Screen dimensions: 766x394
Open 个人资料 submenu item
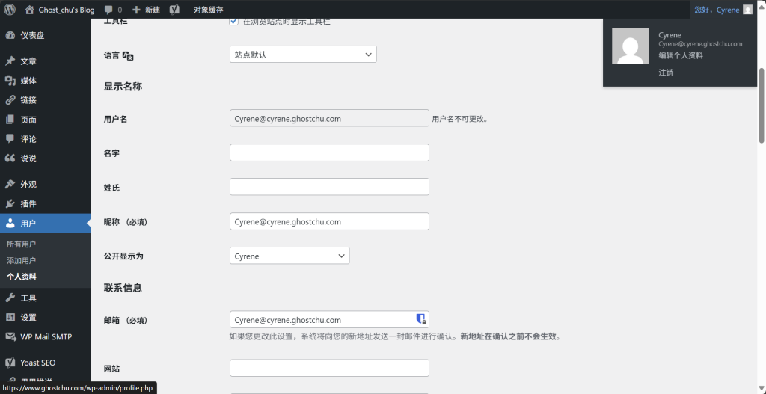(22, 277)
